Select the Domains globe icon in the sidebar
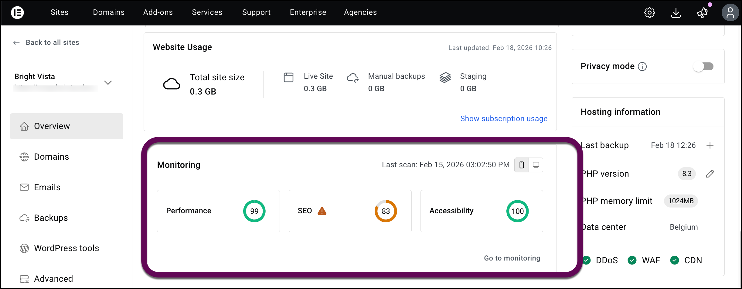The width and height of the screenshot is (742, 289). click(24, 157)
